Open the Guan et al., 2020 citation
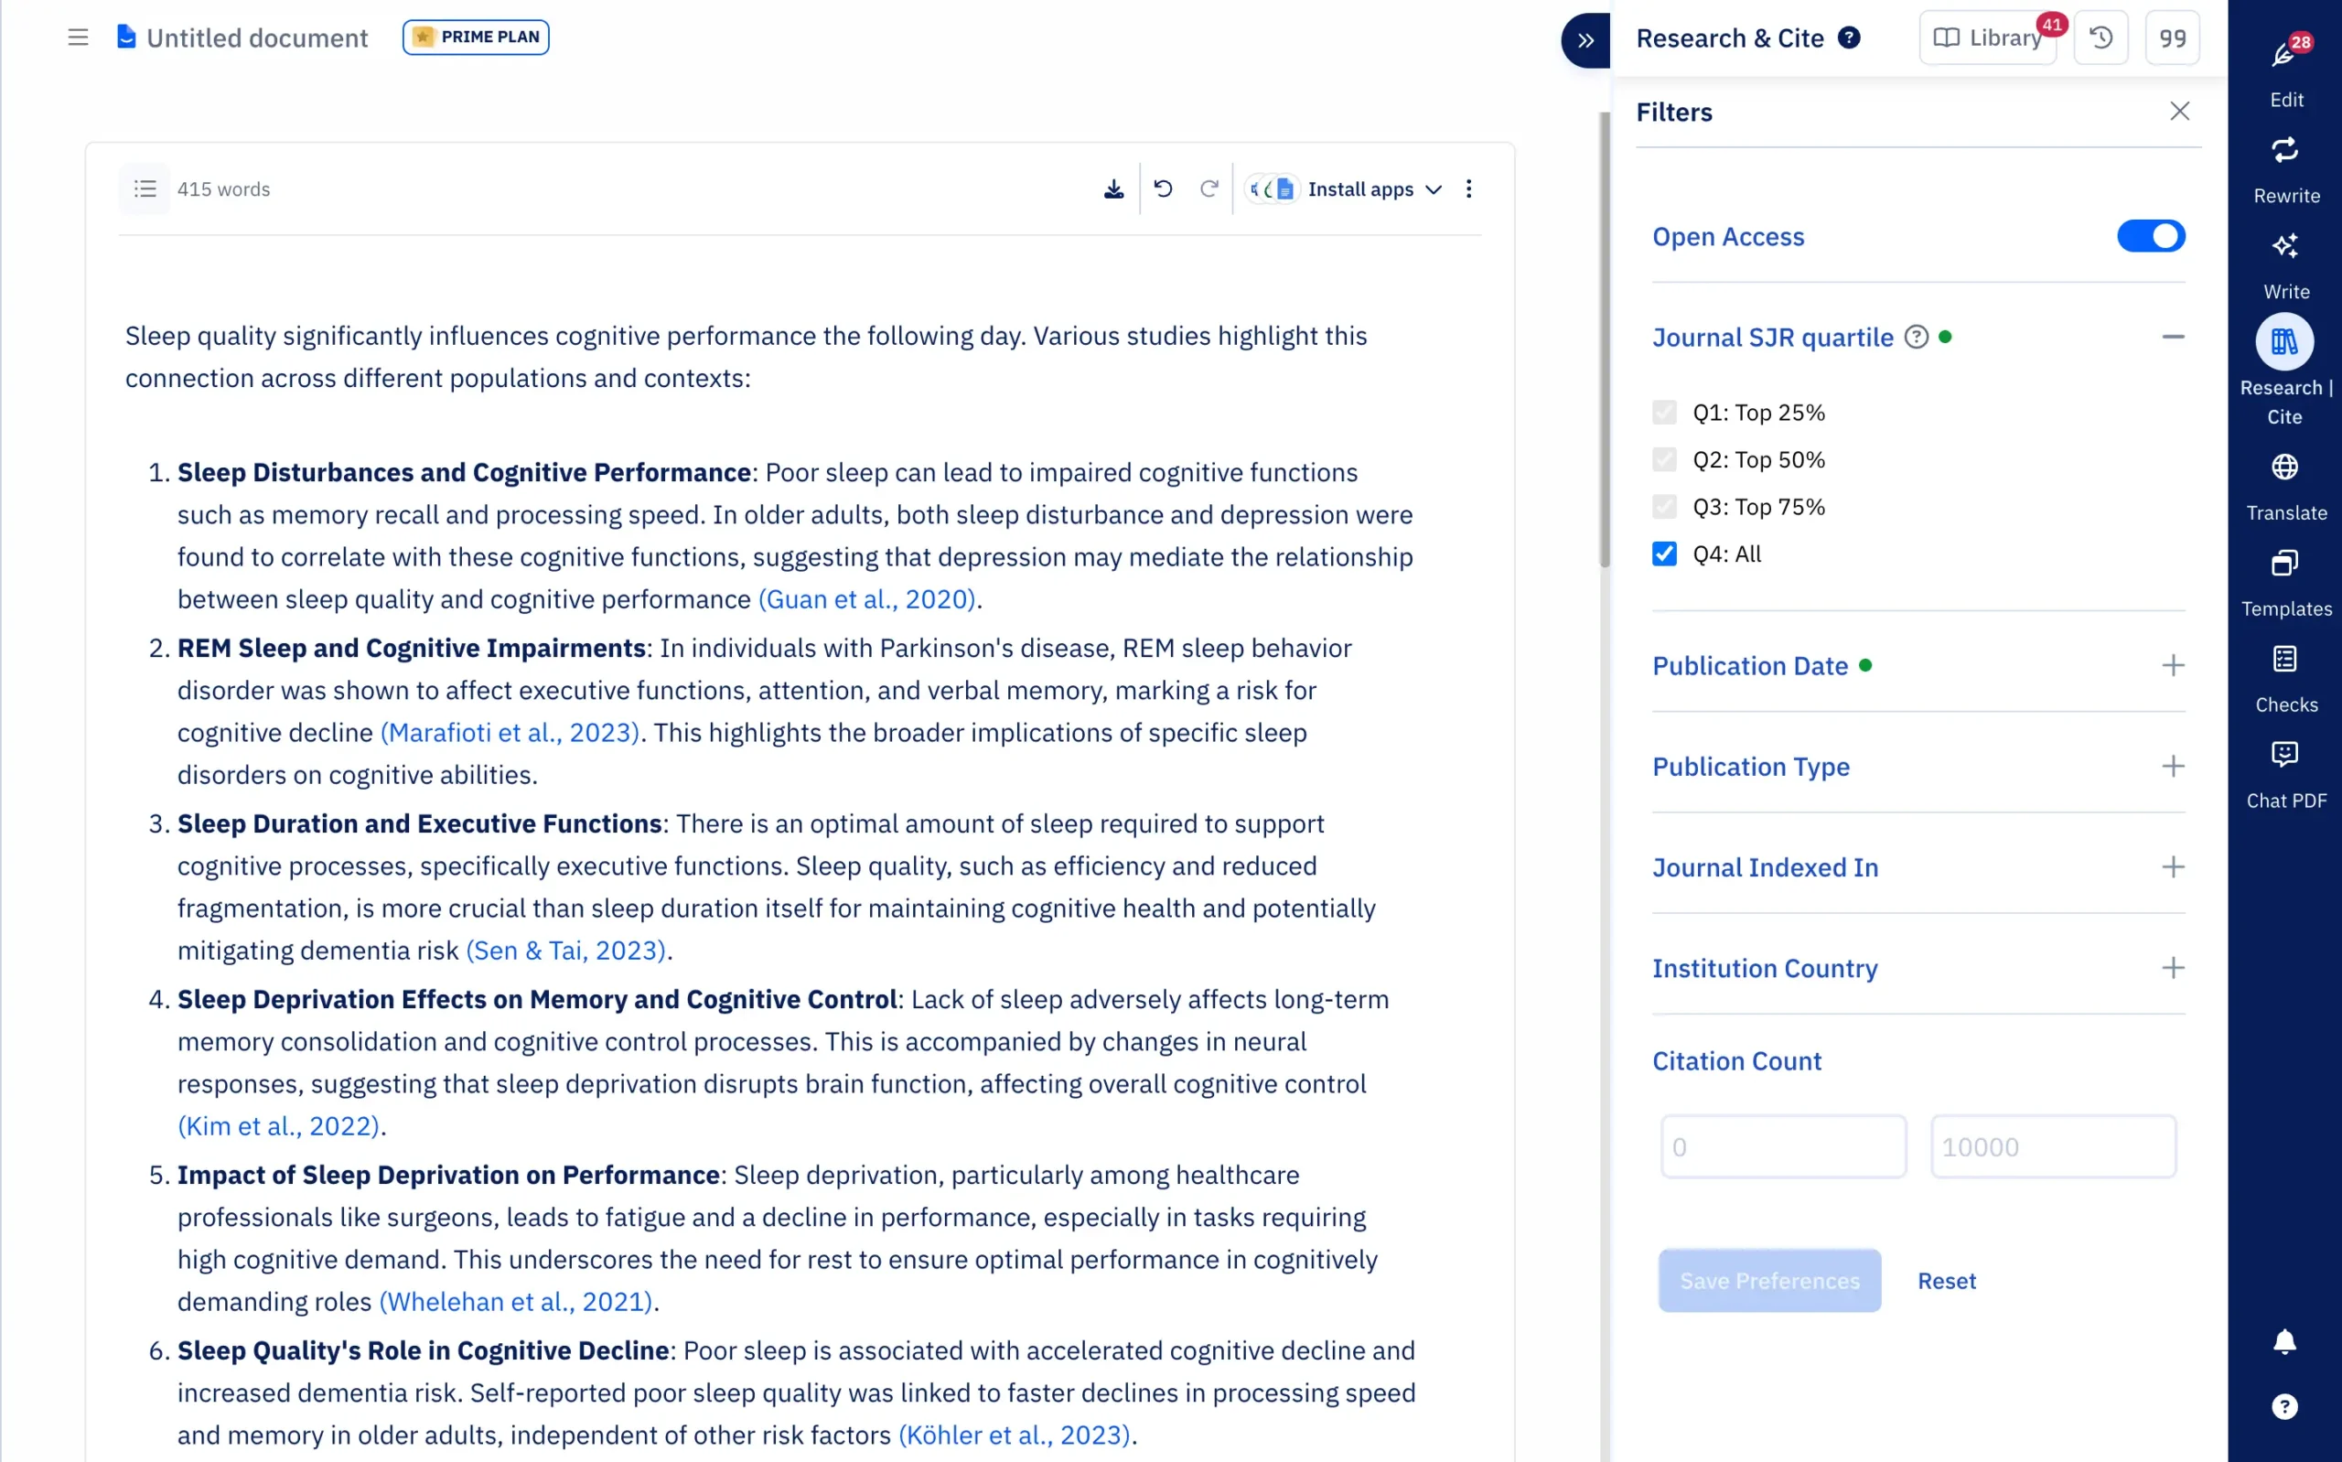Image resolution: width=2342 pixels, height=1462 pixels. (867, 599)
